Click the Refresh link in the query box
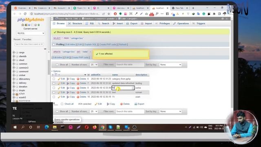This screenshot has height=147, width=261. tap(123, 45)
